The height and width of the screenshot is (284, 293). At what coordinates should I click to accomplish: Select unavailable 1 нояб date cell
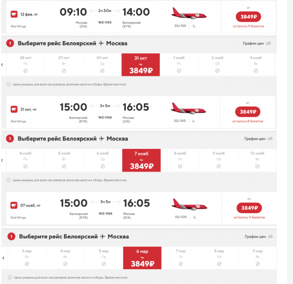tap(179, 64)
